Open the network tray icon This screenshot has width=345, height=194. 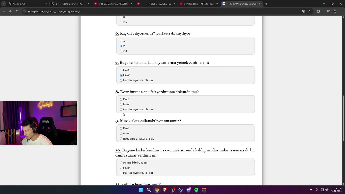click(x=322, y=190)
